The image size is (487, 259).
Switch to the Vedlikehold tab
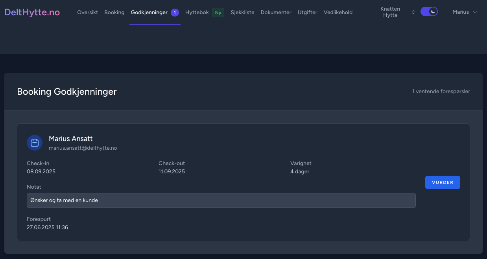[338, 12]
